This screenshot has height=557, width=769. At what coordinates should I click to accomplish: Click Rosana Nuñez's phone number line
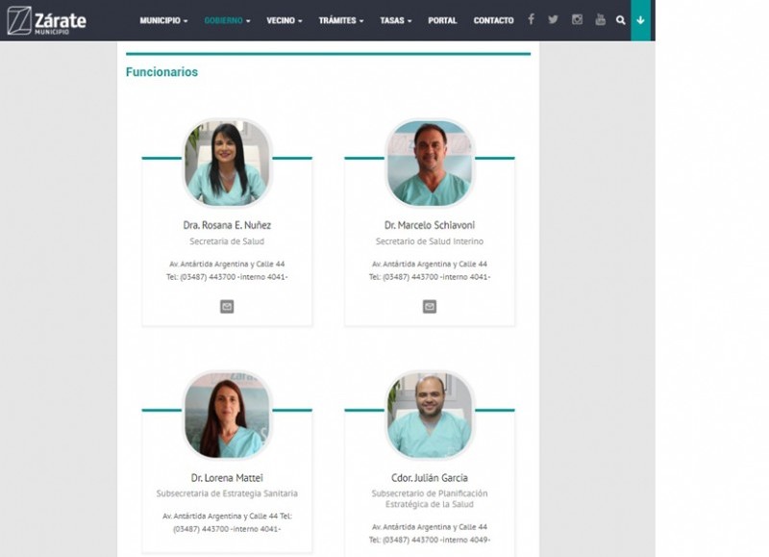pos(227,277)
